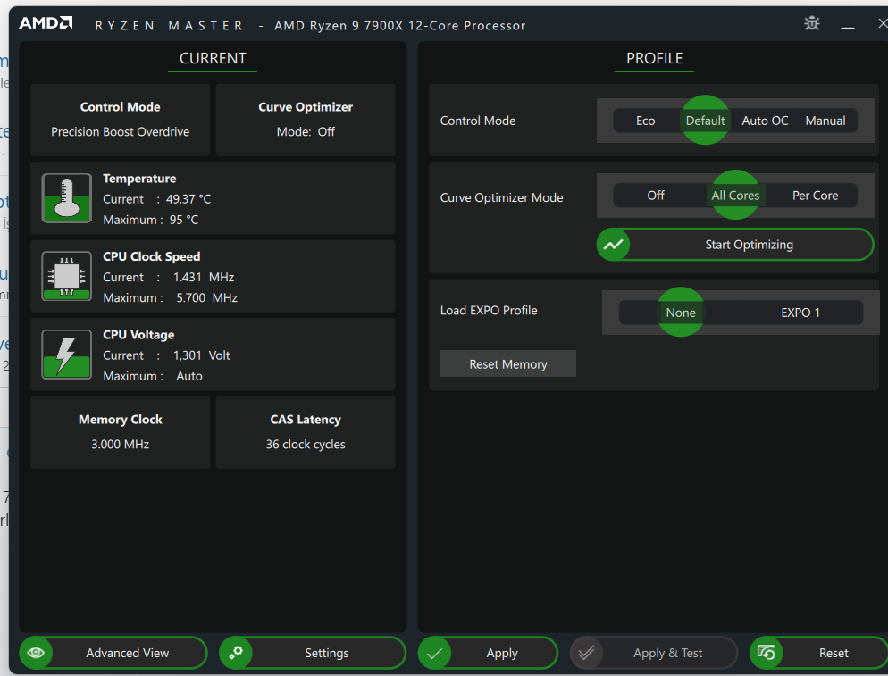Click the checkmark icon on Apply
888x676 pixels.
(434, 653)
